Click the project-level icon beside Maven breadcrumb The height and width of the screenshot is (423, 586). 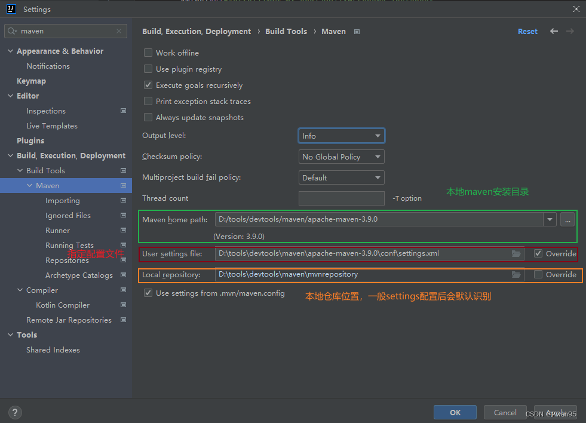coord(357,32)
